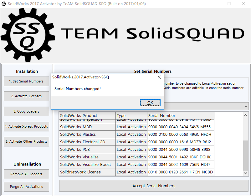Click the Type cell for SolidWorks Visualize Boost
The image size is (251, 196).
point(131,165)
